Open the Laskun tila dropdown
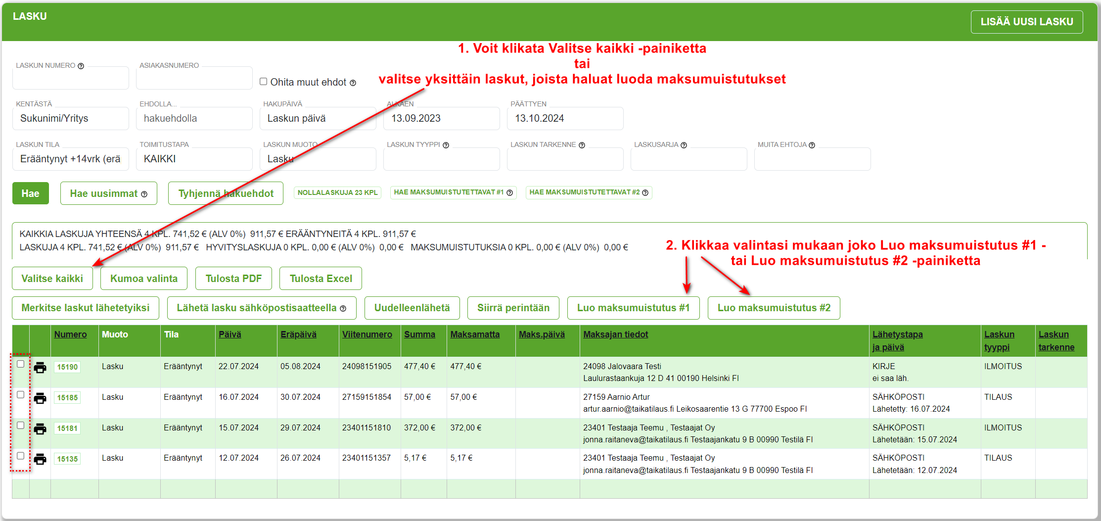The image size is (1101, 521). tap(71, 159)
